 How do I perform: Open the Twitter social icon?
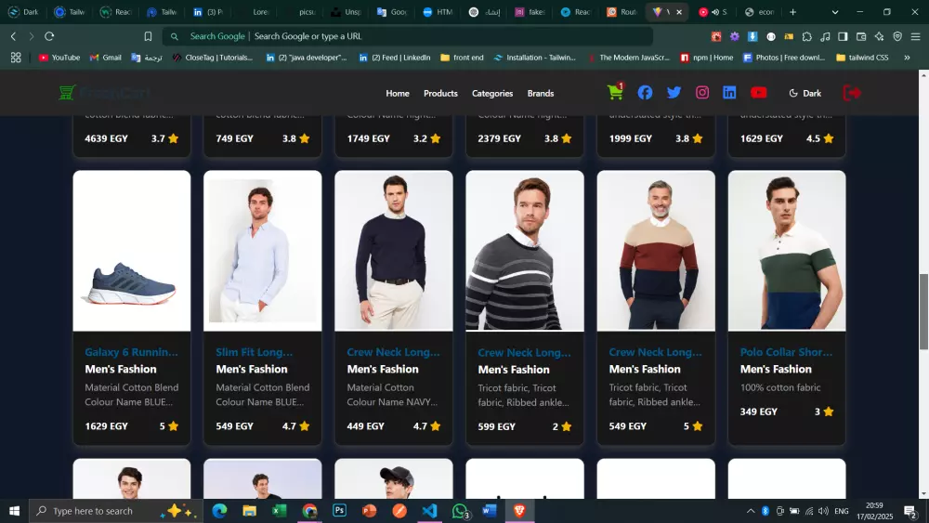[674, 92]
